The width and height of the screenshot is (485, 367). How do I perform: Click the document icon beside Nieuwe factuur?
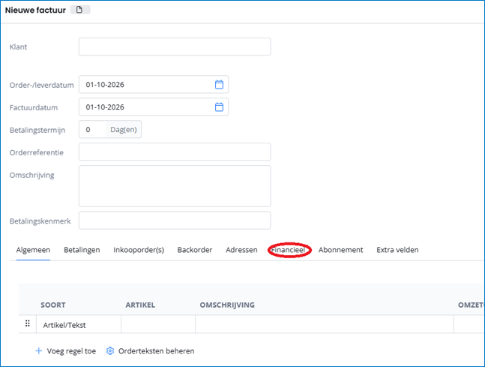click(79, 10)
